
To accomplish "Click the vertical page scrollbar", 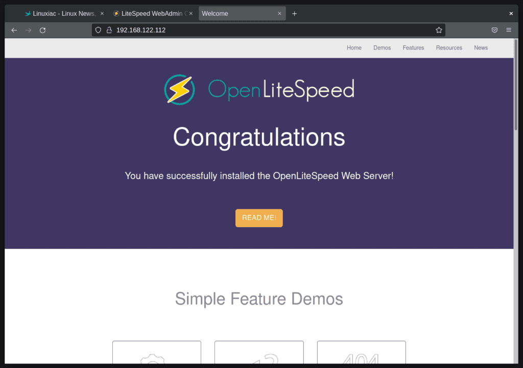I will pyautogui.click(x=516, y=85).
